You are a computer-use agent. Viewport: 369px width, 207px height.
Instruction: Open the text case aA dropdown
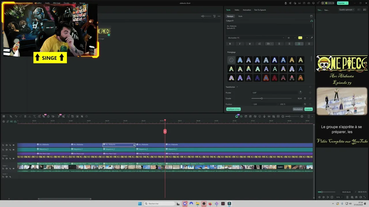(270, 44)
